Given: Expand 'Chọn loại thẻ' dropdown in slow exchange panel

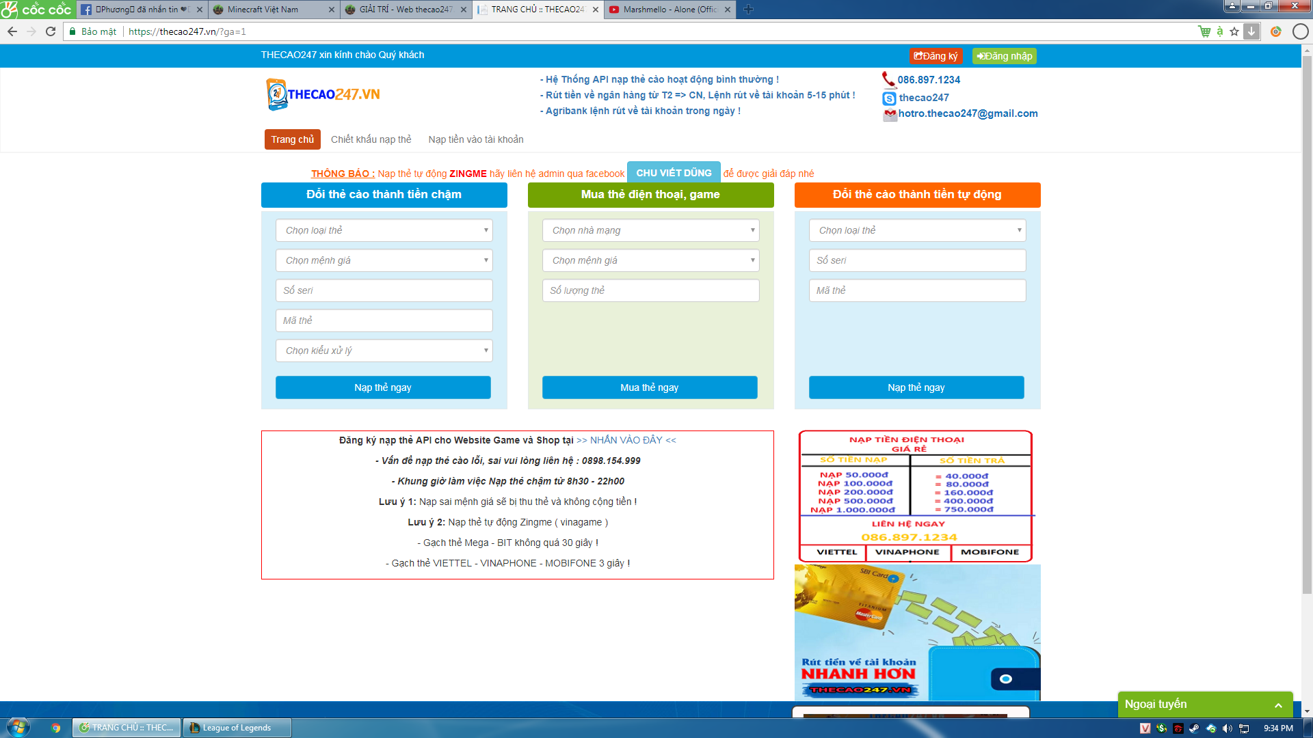Looking at the screenshot, I should click(x=384, y=230).
